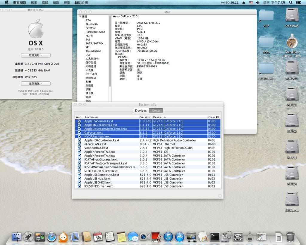Viewport: 306px width, 245px height.
Task: Toggle the VoodooHDA.kext checkbox
Action: point(79,148)
